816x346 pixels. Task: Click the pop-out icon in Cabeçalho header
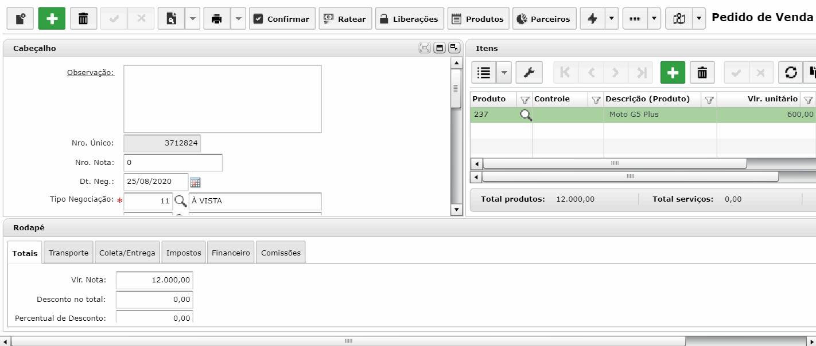pyautogui.click(x=454, y=48)
